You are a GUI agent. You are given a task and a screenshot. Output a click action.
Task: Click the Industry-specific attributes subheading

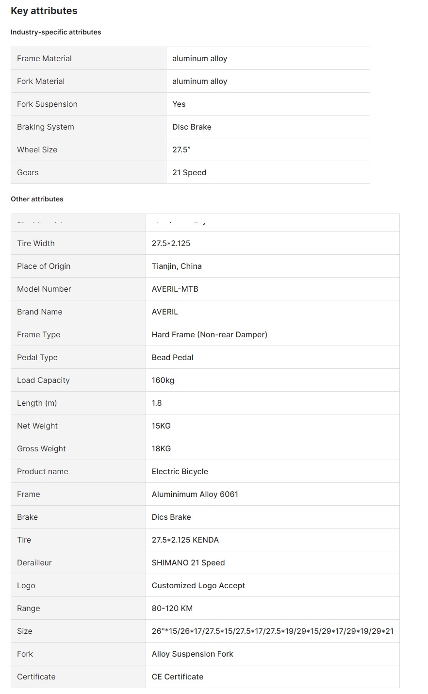tap(56, 32)
